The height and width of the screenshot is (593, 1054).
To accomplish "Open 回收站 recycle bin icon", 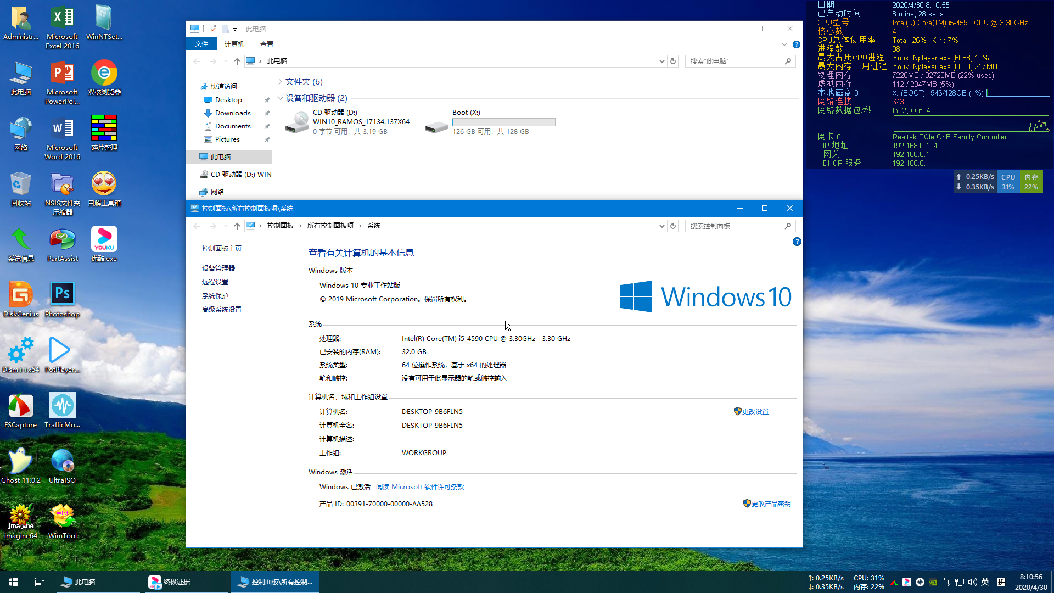I will point(21,189).
